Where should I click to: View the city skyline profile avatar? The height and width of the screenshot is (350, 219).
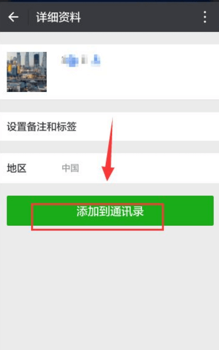tap(27, 72)
